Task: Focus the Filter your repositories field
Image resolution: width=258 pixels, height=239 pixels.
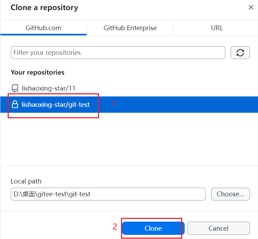Action: coord(118,52)
